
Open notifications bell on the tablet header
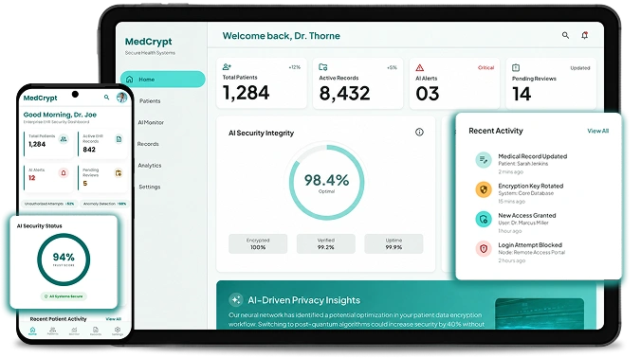(x=585, y=35)
